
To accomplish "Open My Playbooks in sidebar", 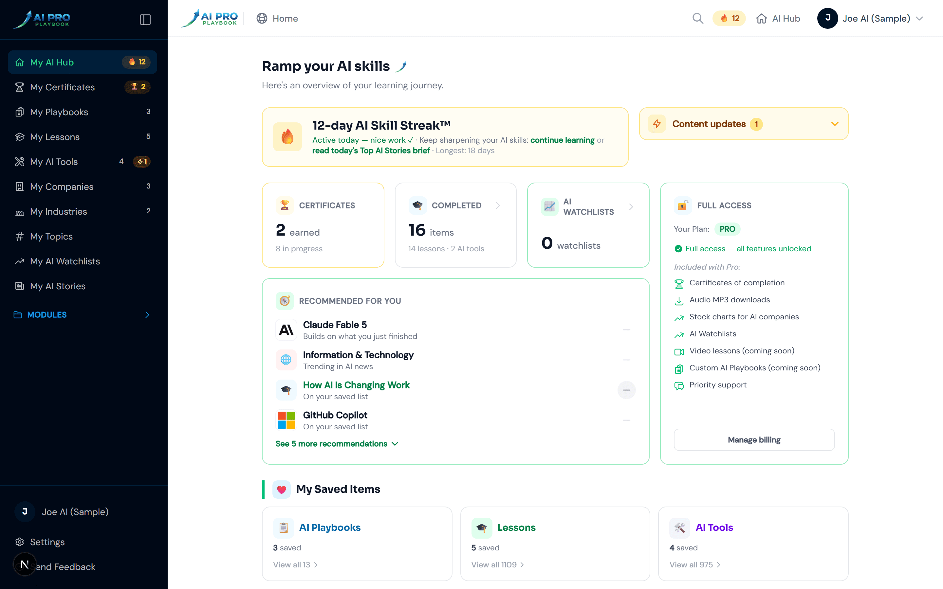I will pos(82,112).
